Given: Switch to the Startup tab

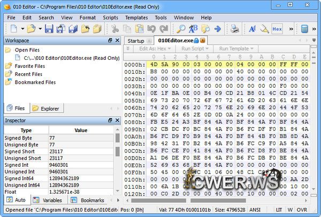Looking at the screenshot, I should pos(136,41).
